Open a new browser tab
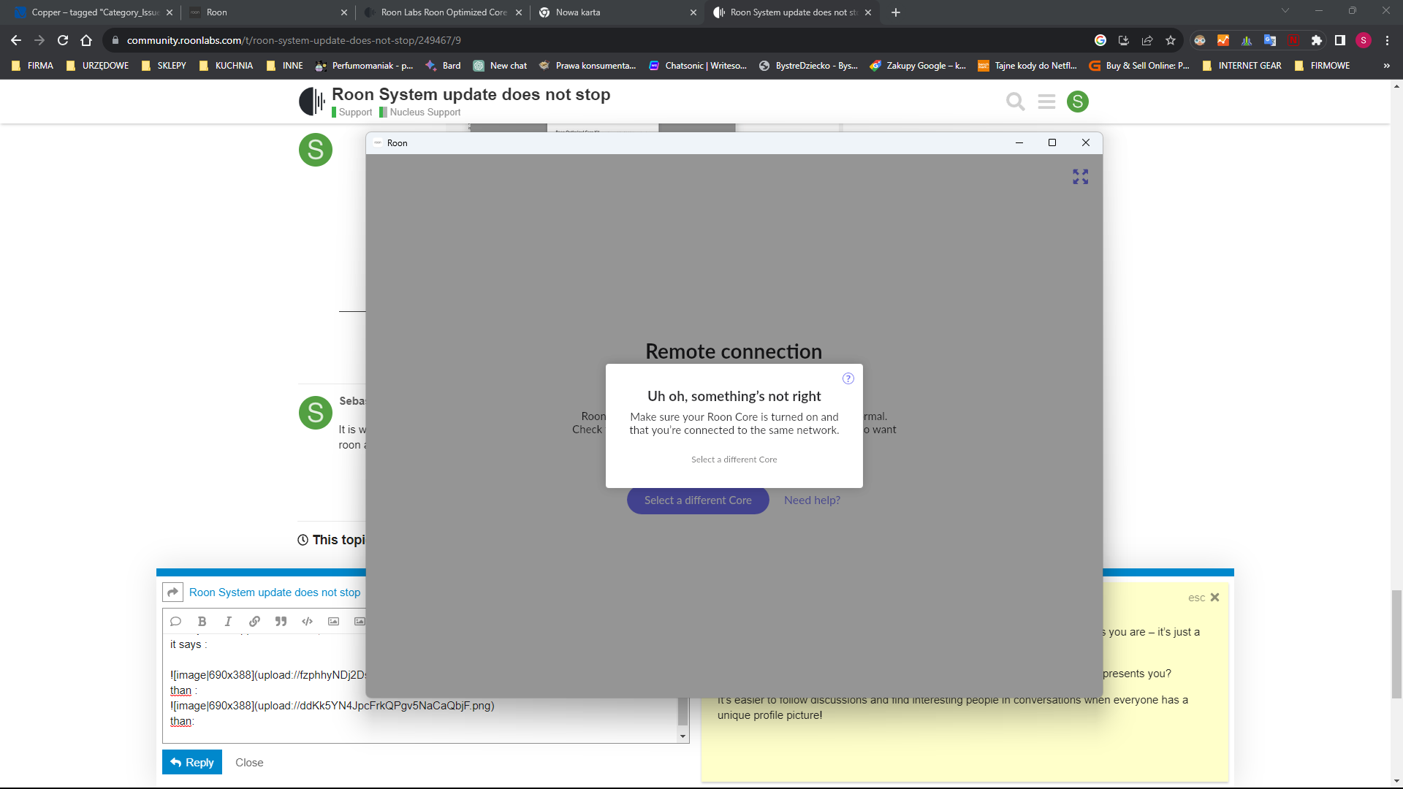Screen dimensions: 1403x789 [896, 12]
